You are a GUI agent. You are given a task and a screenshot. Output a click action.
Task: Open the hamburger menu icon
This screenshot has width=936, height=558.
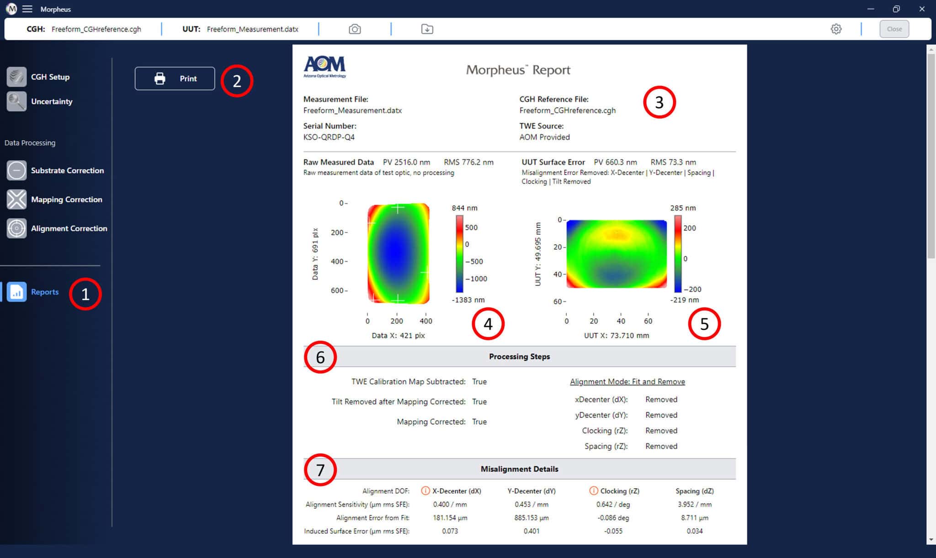[27, 9]
